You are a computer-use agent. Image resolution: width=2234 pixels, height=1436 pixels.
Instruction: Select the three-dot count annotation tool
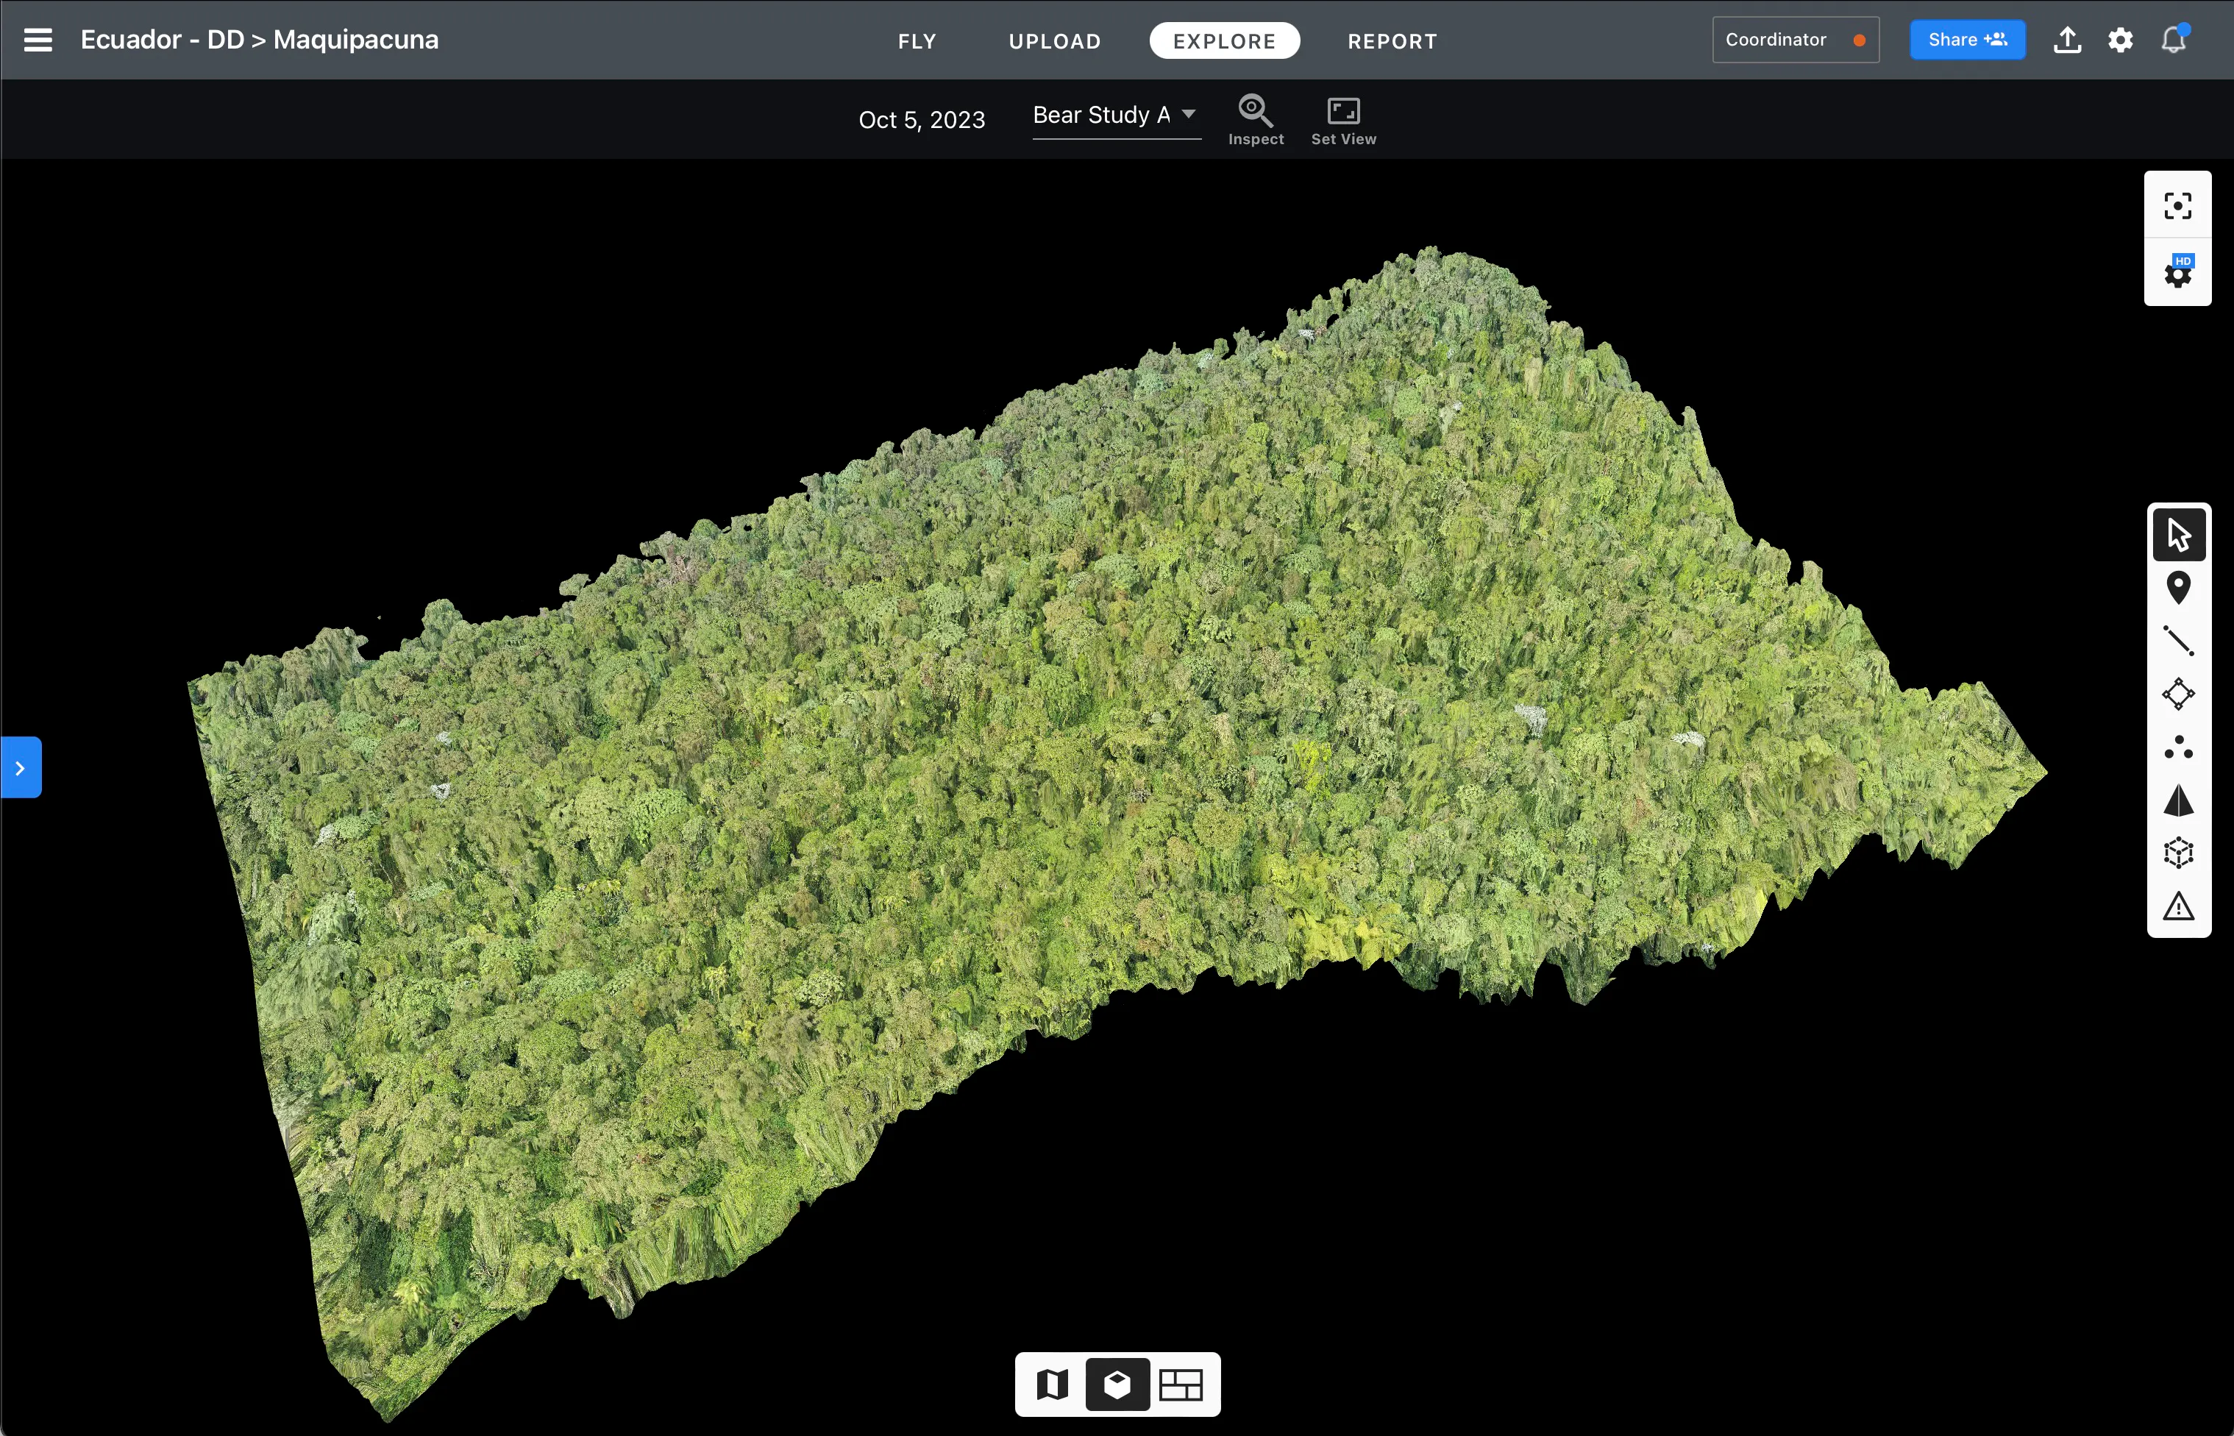(2178, 748)
